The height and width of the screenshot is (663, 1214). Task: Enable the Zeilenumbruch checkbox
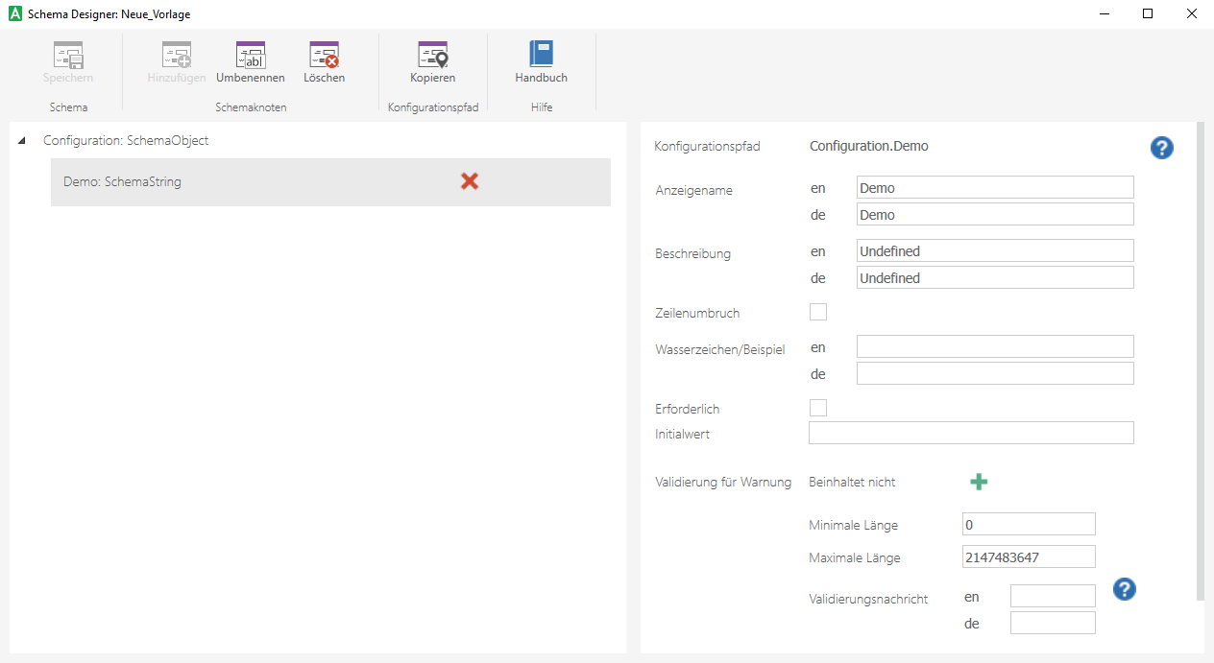coord(818,311)
